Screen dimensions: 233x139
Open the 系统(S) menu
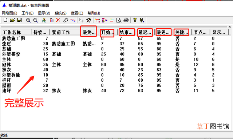[x=60, y=13]
